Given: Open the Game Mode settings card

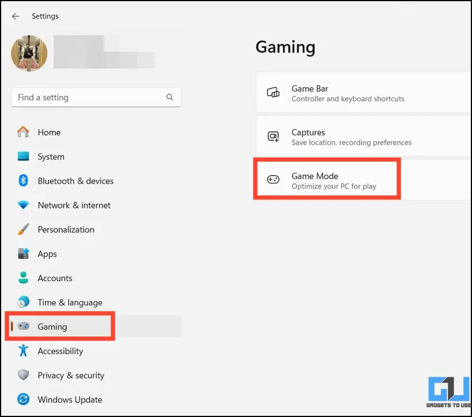Looking at the screenshot, I should [364, 180].
